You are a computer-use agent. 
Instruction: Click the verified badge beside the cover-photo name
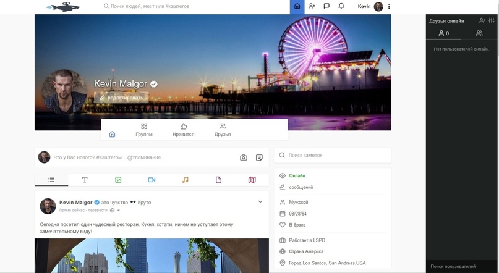pyautogui.click(x=154, y=84)
